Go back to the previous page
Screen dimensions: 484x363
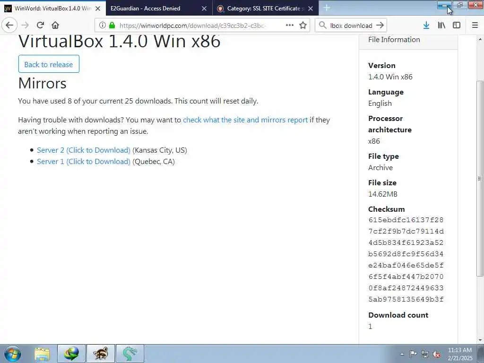[9, 26]
